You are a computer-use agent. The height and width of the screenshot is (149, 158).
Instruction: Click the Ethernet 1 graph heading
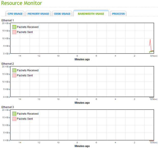pyautogui.click(x=8, y=20)
